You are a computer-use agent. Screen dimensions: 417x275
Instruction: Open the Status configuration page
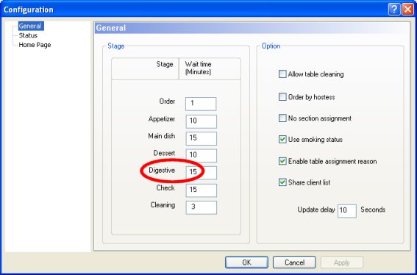[28, 35]
